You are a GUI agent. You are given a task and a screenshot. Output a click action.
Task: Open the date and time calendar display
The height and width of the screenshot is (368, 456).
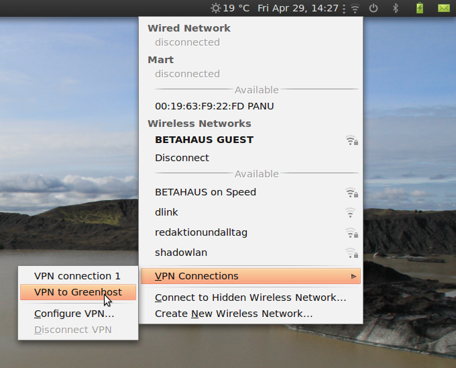click(298, 8)
